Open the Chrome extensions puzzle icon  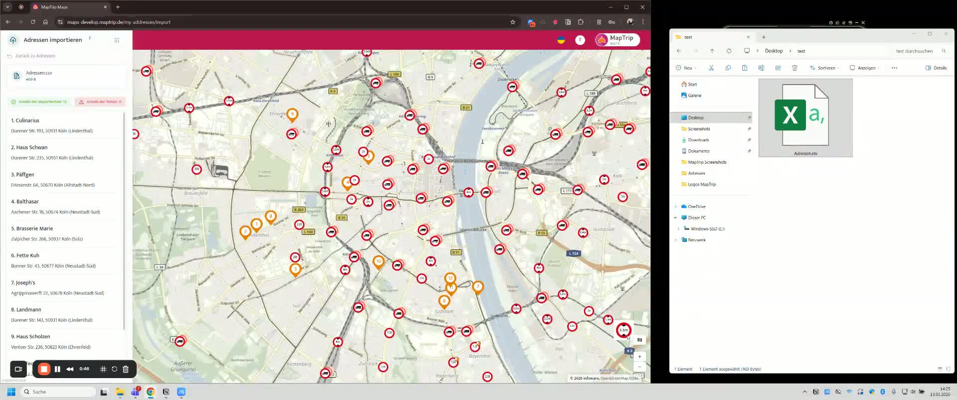(581, 22)
